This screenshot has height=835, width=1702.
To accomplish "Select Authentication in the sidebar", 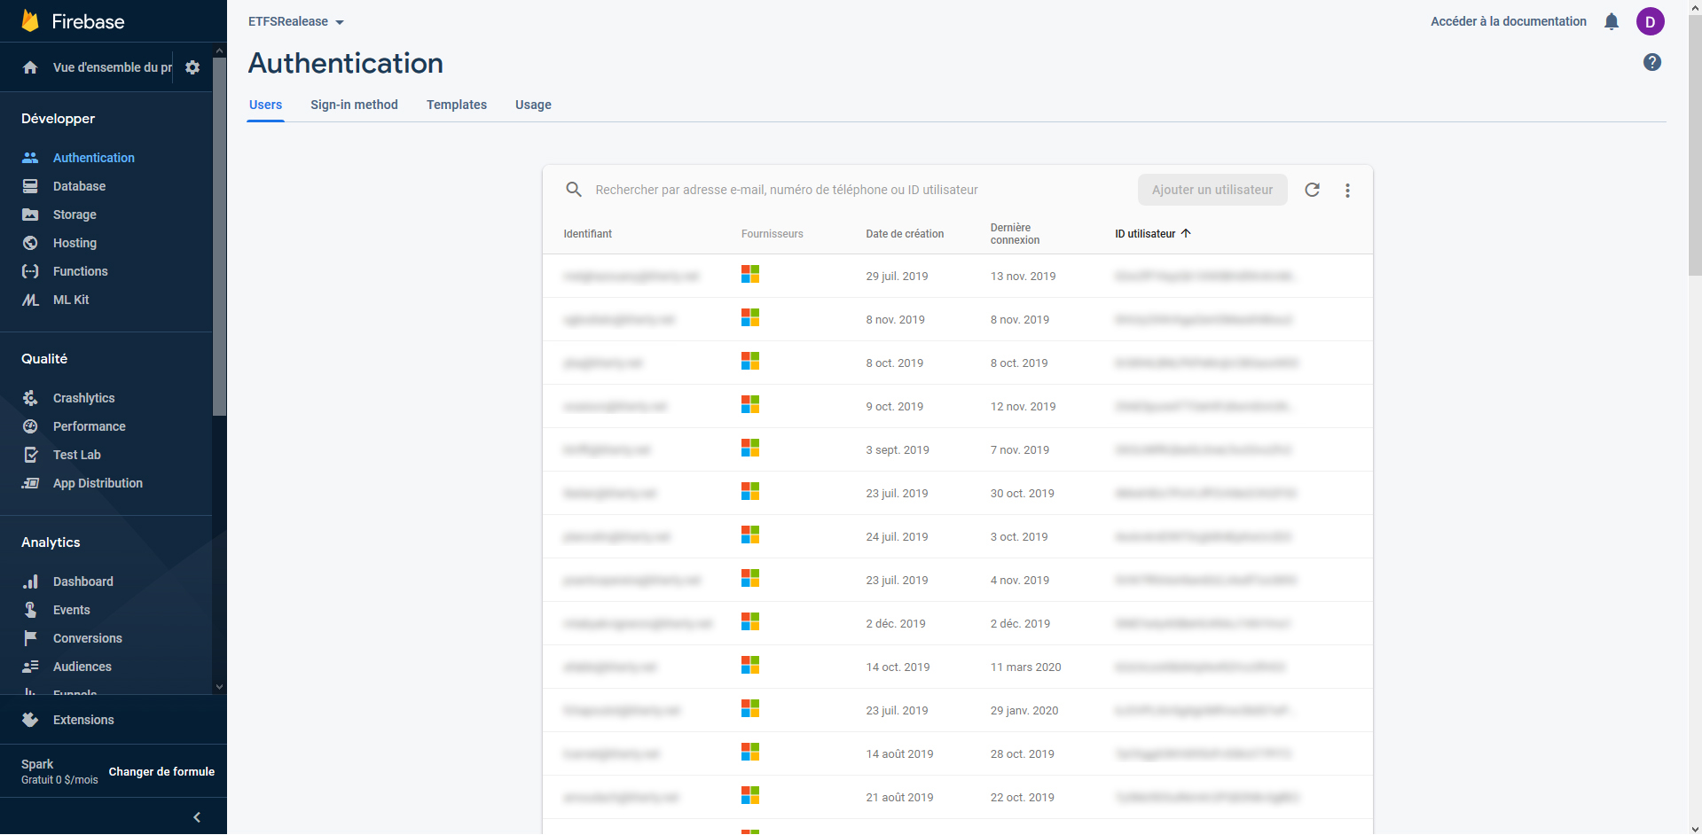I will pyautogui.click(x=94, y=158).
